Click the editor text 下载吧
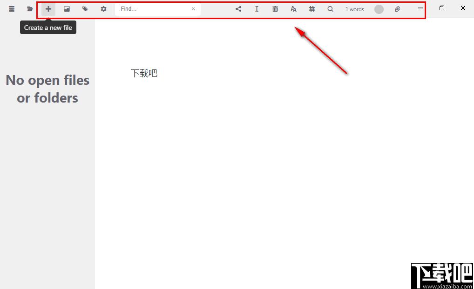The width and height of the screenshot is (474, 289). click(144, 73)
